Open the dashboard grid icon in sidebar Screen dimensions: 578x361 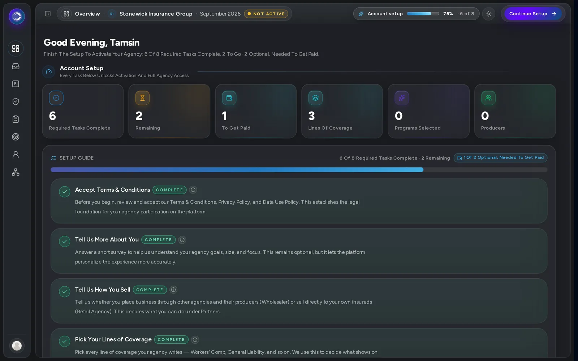(16, 48)
